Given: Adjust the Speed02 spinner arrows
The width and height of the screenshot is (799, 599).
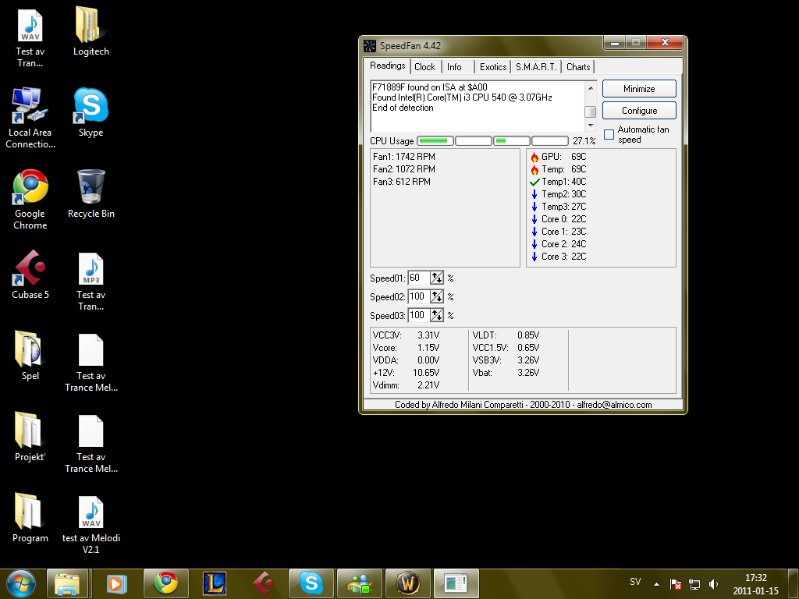Looking at the screenshot, I should click(x=437, y=296).
